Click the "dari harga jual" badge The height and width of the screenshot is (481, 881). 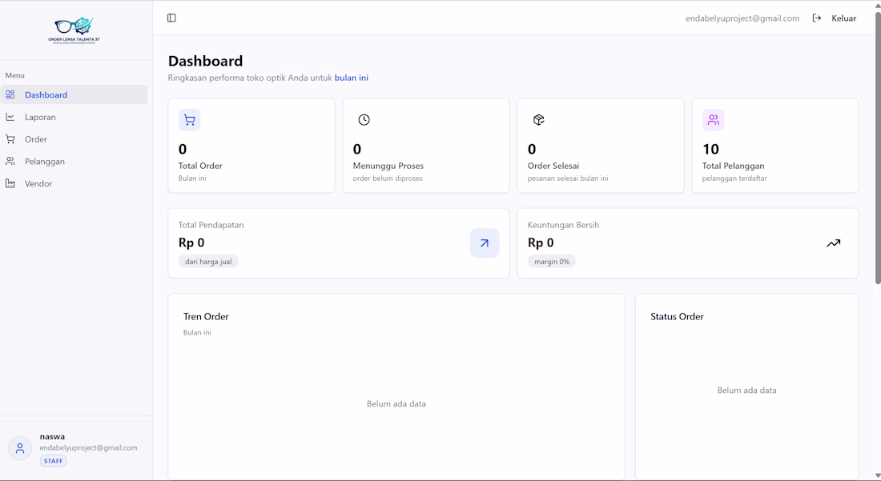[x=208, y=262]
